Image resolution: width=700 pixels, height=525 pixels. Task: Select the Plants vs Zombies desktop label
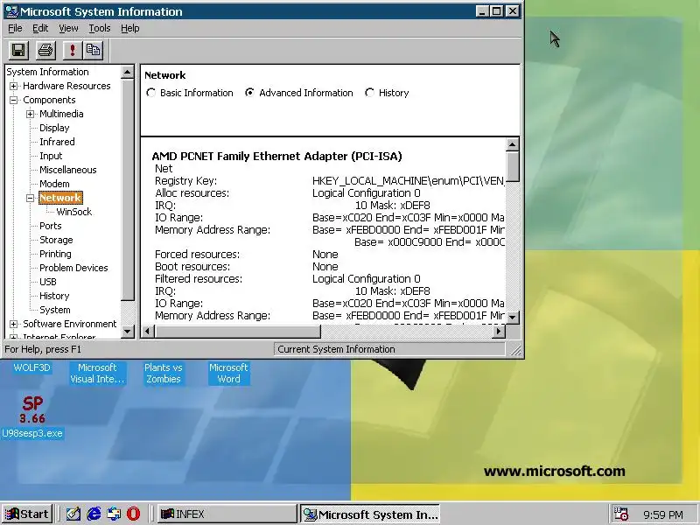[x=164, y=374]
